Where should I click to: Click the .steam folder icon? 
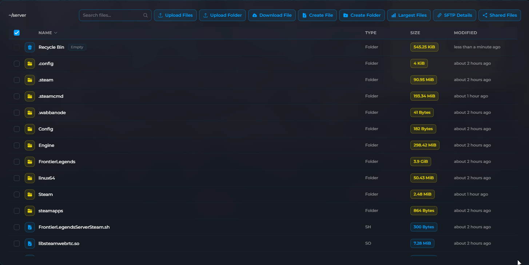pos(30,80)
